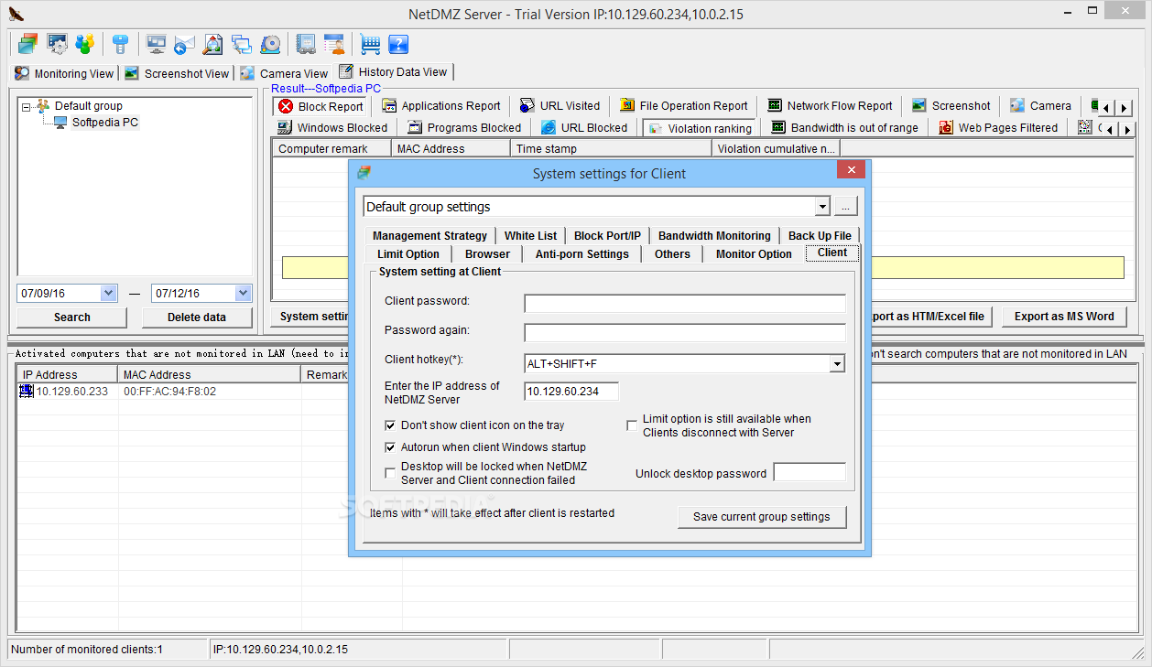The width and height of the screenshot is (1152, 667).
Task: Click the Default group people icon in tree
Action: (43, 105)
